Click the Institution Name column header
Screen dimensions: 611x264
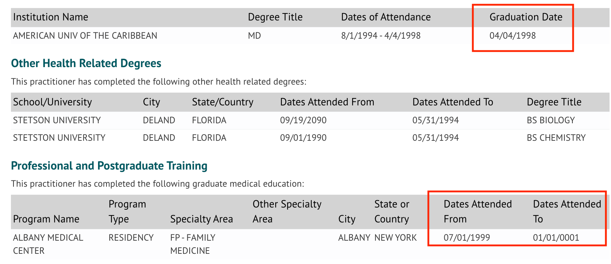pyautogui.click(x=51, y=17)
